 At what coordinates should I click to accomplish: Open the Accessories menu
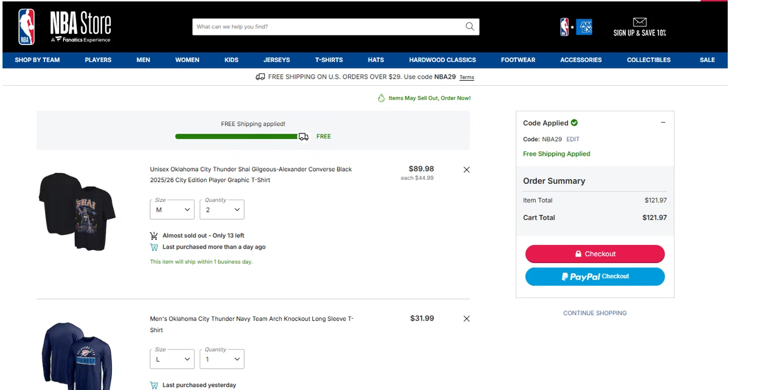(x=581, y=60)
